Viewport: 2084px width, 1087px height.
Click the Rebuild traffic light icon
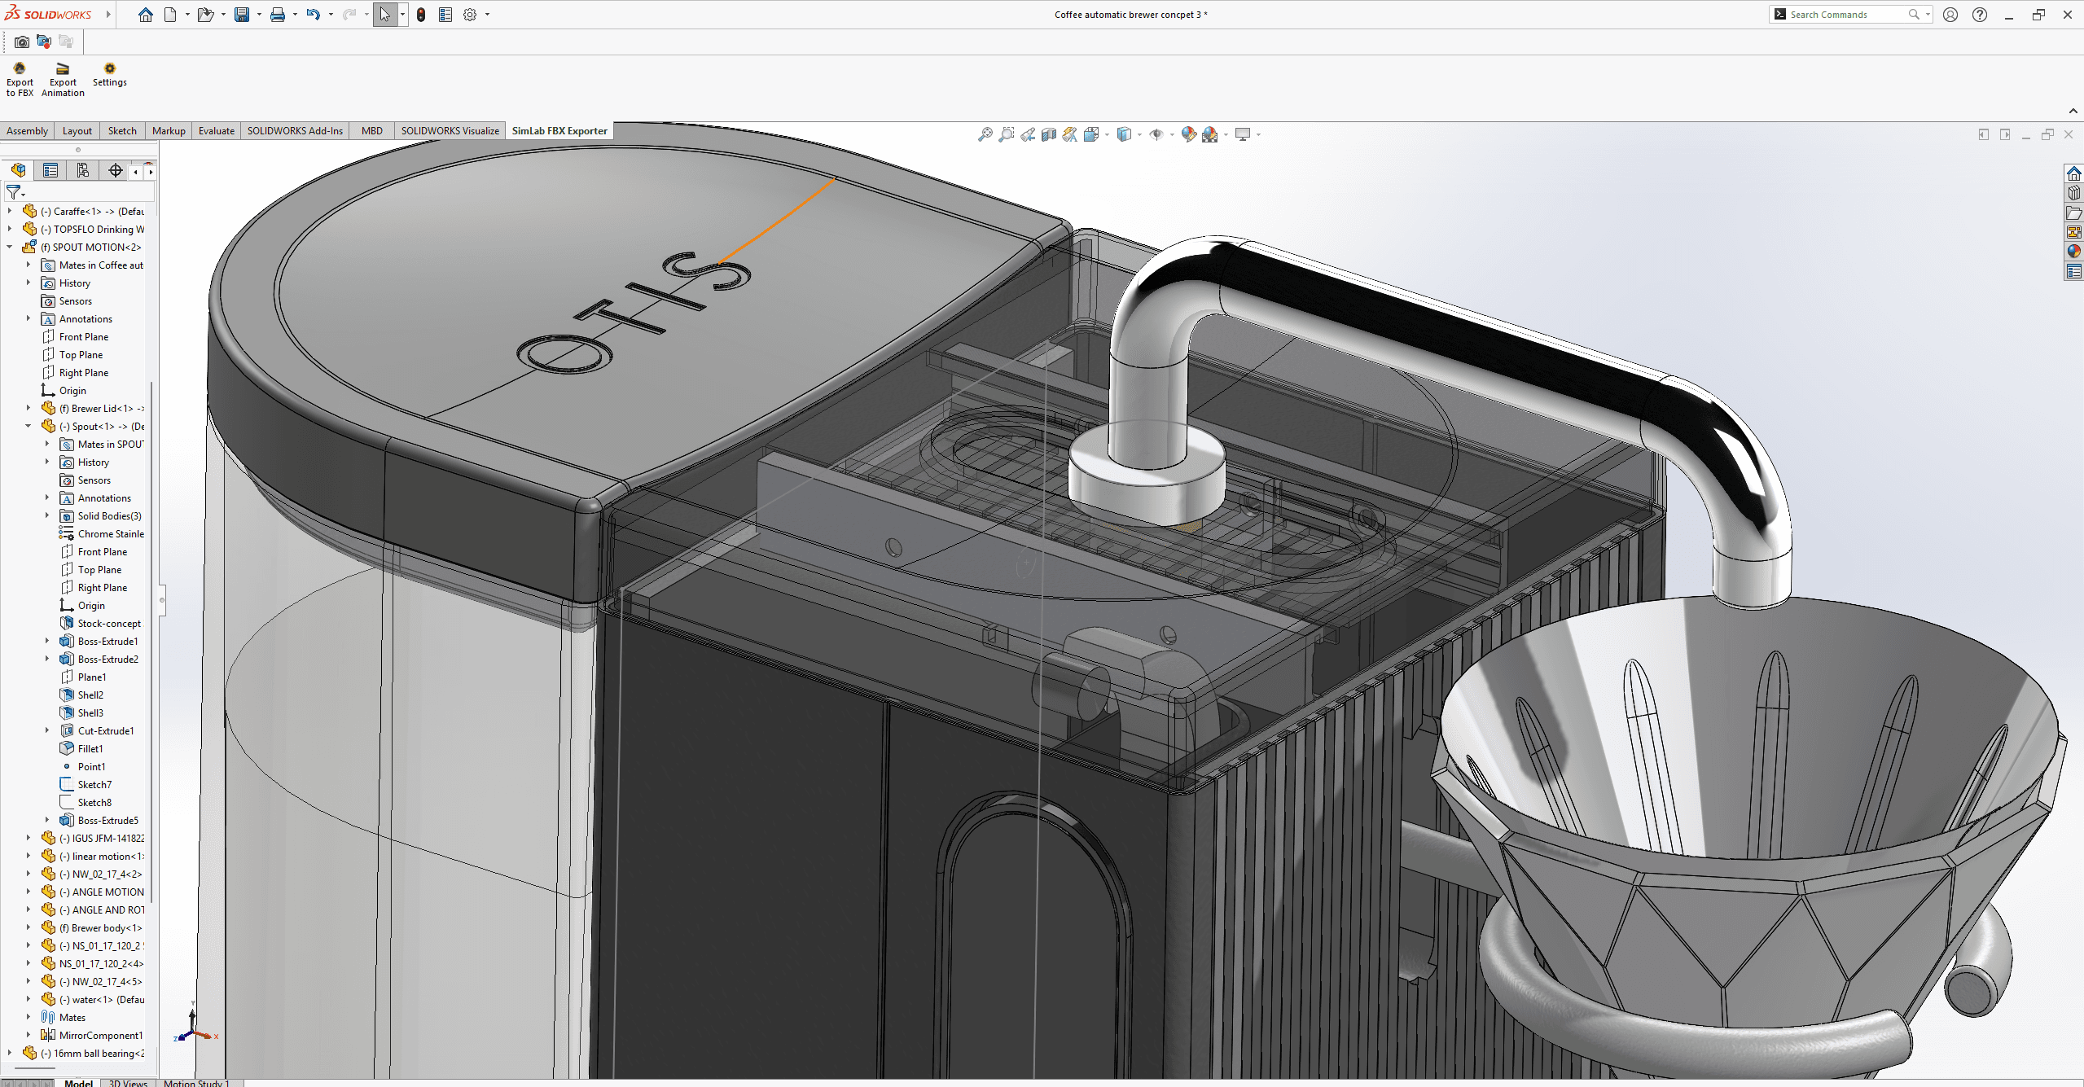click(420, 15)
